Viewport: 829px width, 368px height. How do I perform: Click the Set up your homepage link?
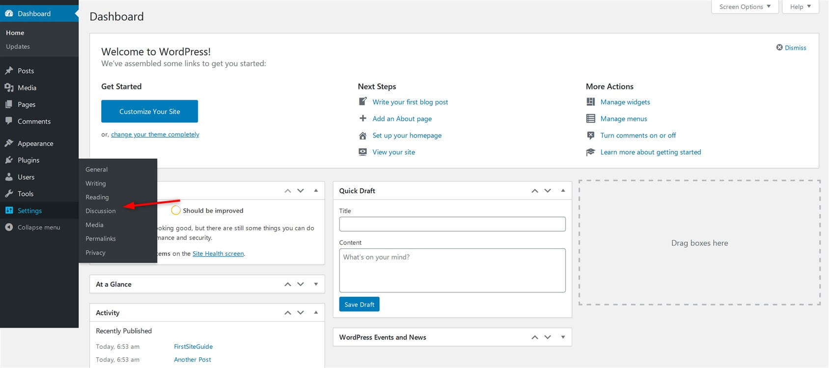(x=407, y=135)
